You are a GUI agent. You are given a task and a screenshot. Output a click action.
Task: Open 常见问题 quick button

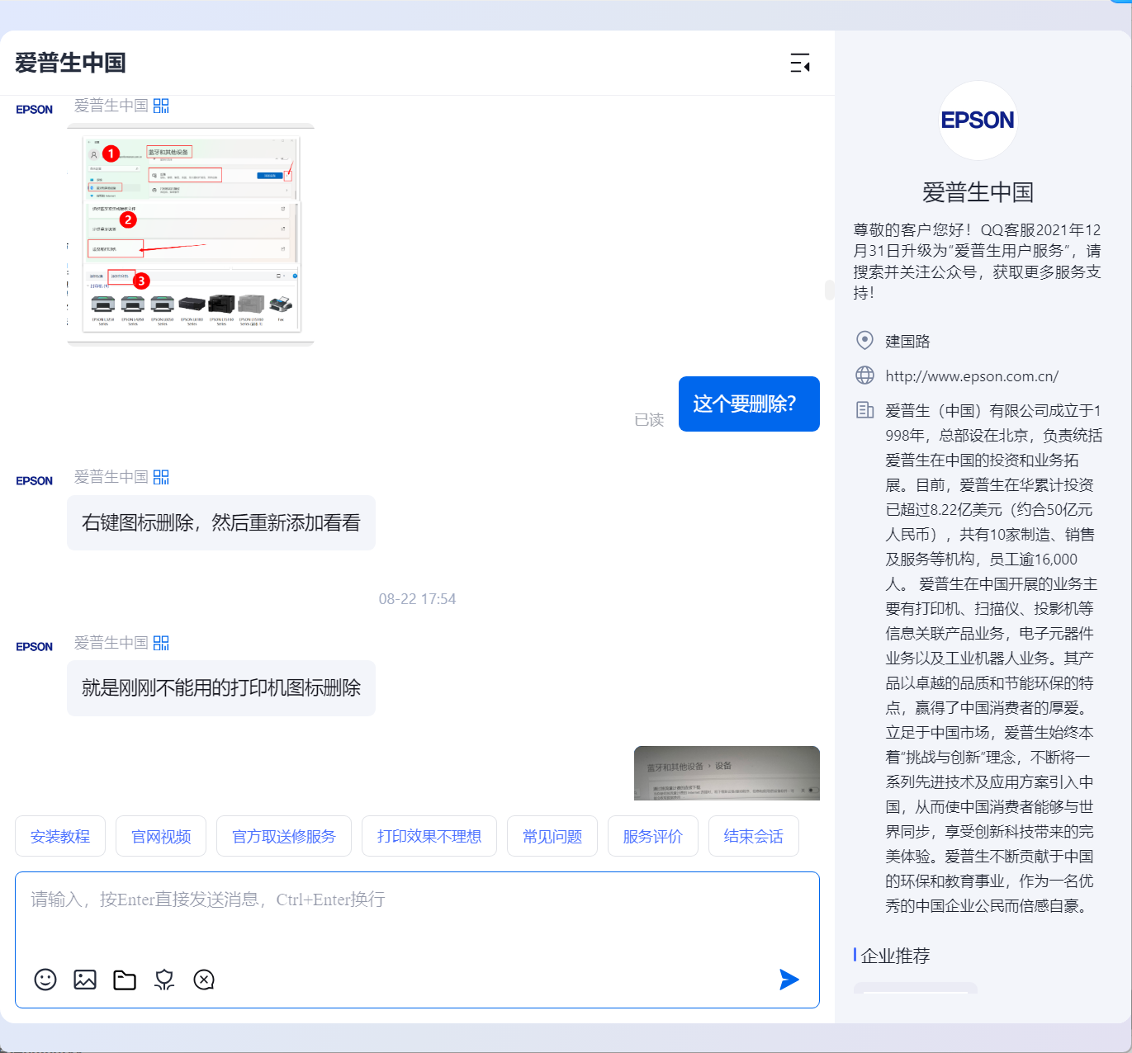pyautogui.click(x=552, y=836)
